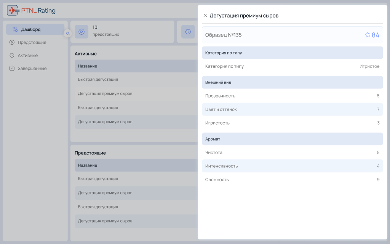Click the Завершенные checkmark icon in sidebar
The width and height of the screenshot is (390, 244).
[x=12, y=68]
